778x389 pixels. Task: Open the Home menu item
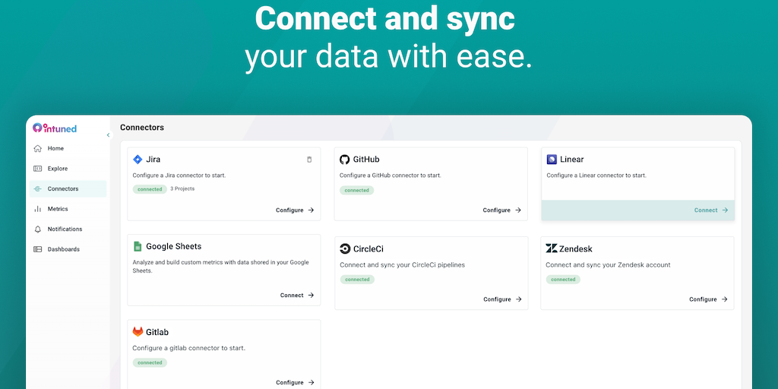coord(68,148)
